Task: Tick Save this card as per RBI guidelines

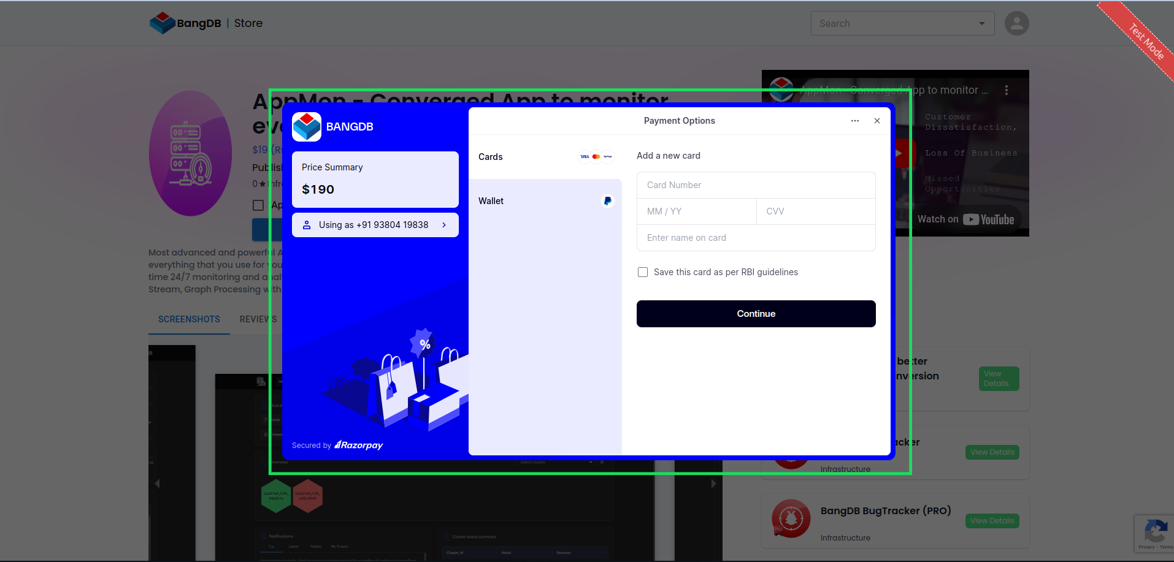Action: 643,272
